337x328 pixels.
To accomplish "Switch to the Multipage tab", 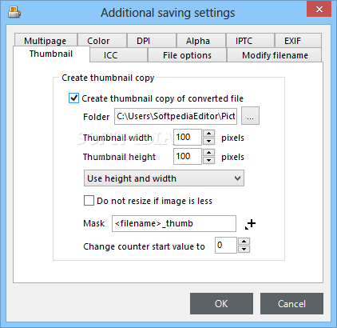I will pyautogui.click(x=46, y=41).
